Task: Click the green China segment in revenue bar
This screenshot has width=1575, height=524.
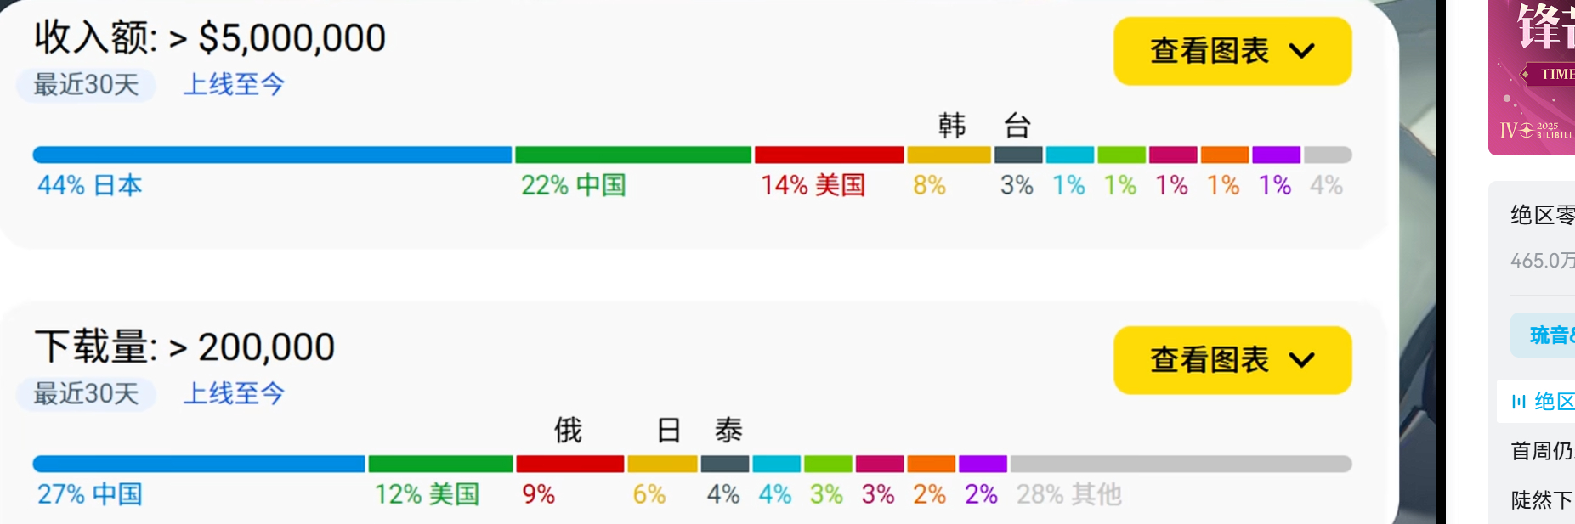Action: [633, 155]
